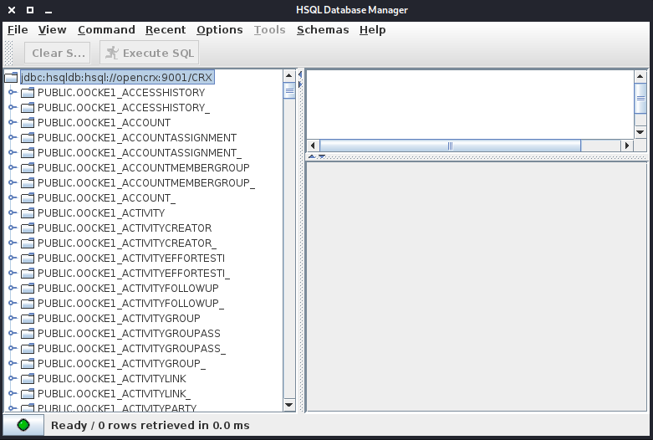Viewport: 653px width, 440px height.
Task: Click the root jdbc connection folder icon
Action: [11, 78]
